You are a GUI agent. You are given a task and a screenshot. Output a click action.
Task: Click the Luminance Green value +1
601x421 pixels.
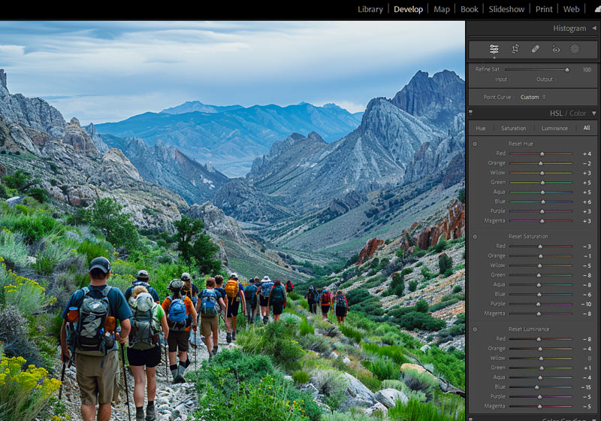click(x=587, y=368)
